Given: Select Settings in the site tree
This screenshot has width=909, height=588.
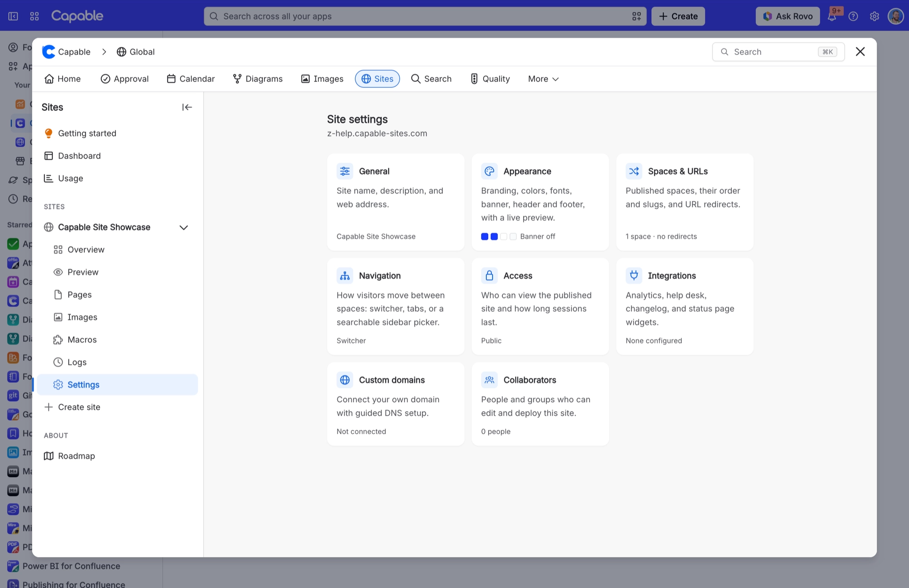Looking at the screenshot, I should point(118,385).
